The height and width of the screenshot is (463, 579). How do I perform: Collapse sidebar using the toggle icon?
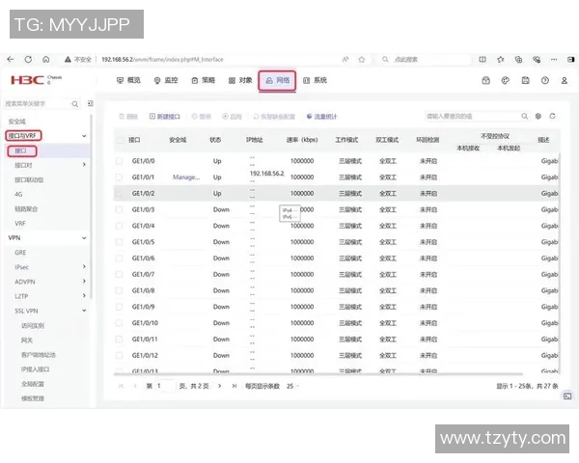(91, 104)
